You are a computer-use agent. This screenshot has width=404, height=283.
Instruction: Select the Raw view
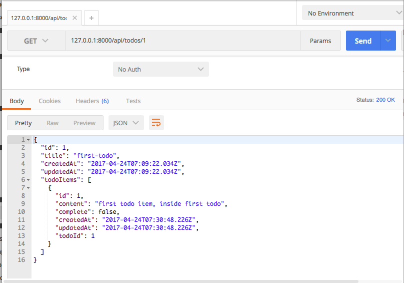(x=52, y=123)
